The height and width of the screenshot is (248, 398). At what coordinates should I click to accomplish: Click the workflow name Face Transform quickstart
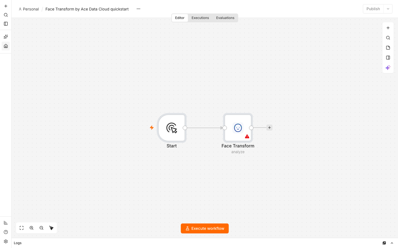pyautogui.click(x=87, y=9)
